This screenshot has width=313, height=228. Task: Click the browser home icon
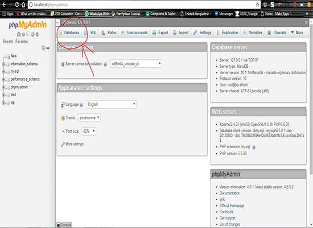pos(23,5)
